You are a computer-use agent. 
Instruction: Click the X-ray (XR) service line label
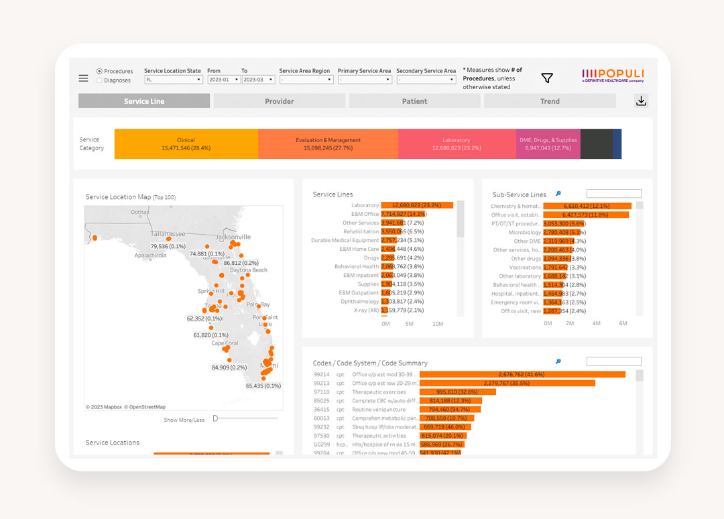tap(366, 310)
